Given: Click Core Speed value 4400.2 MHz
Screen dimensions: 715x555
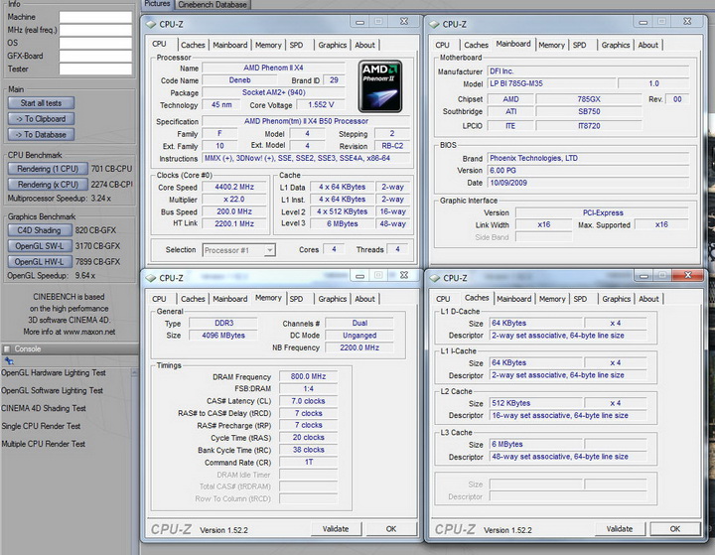Looking at the screenshot, I should [234, 187].
